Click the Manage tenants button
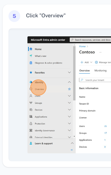The image size is (111, 175). pyautogui.click(x=103, y=62)
